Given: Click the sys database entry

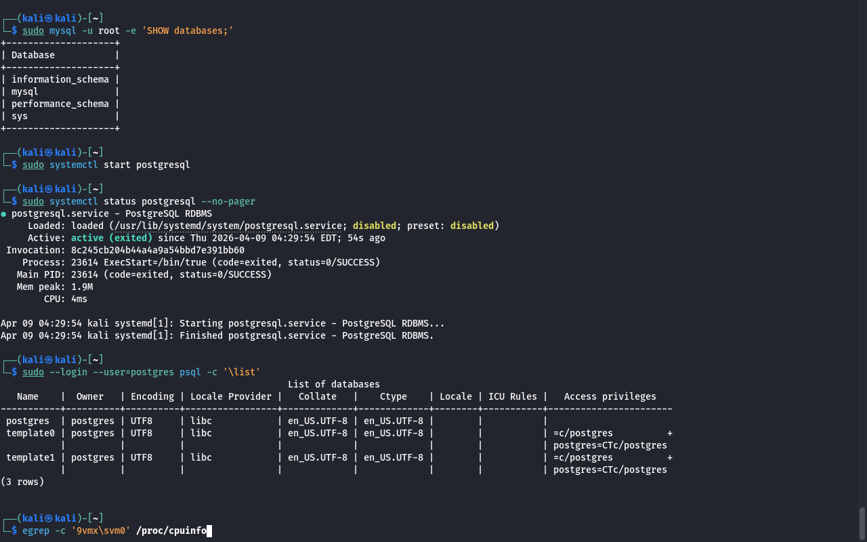Looking at the screenshot, I should (x=20, y=116).
